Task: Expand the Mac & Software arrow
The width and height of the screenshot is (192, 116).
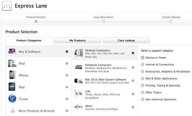Action: pos(67,51)
